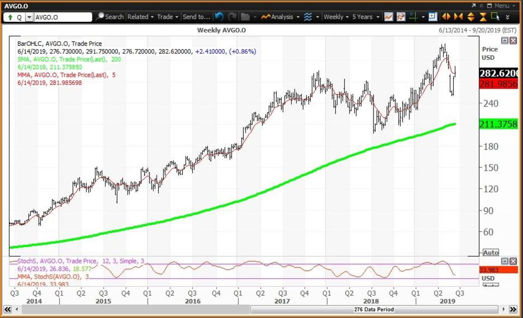Click the blue zoom-area plus icon
This screenshot has height=318, width=523.
(x=433, y=17)
